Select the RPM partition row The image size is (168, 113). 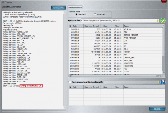click(115, 44)
